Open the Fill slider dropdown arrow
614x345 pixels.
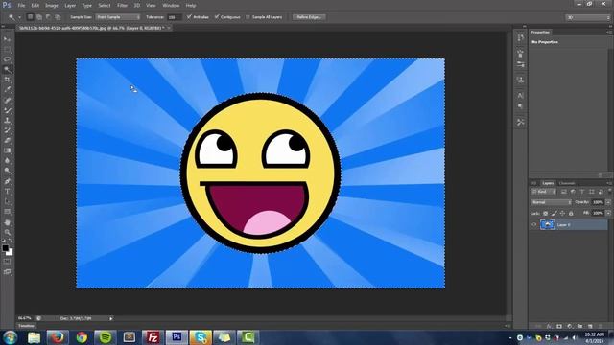608,213
